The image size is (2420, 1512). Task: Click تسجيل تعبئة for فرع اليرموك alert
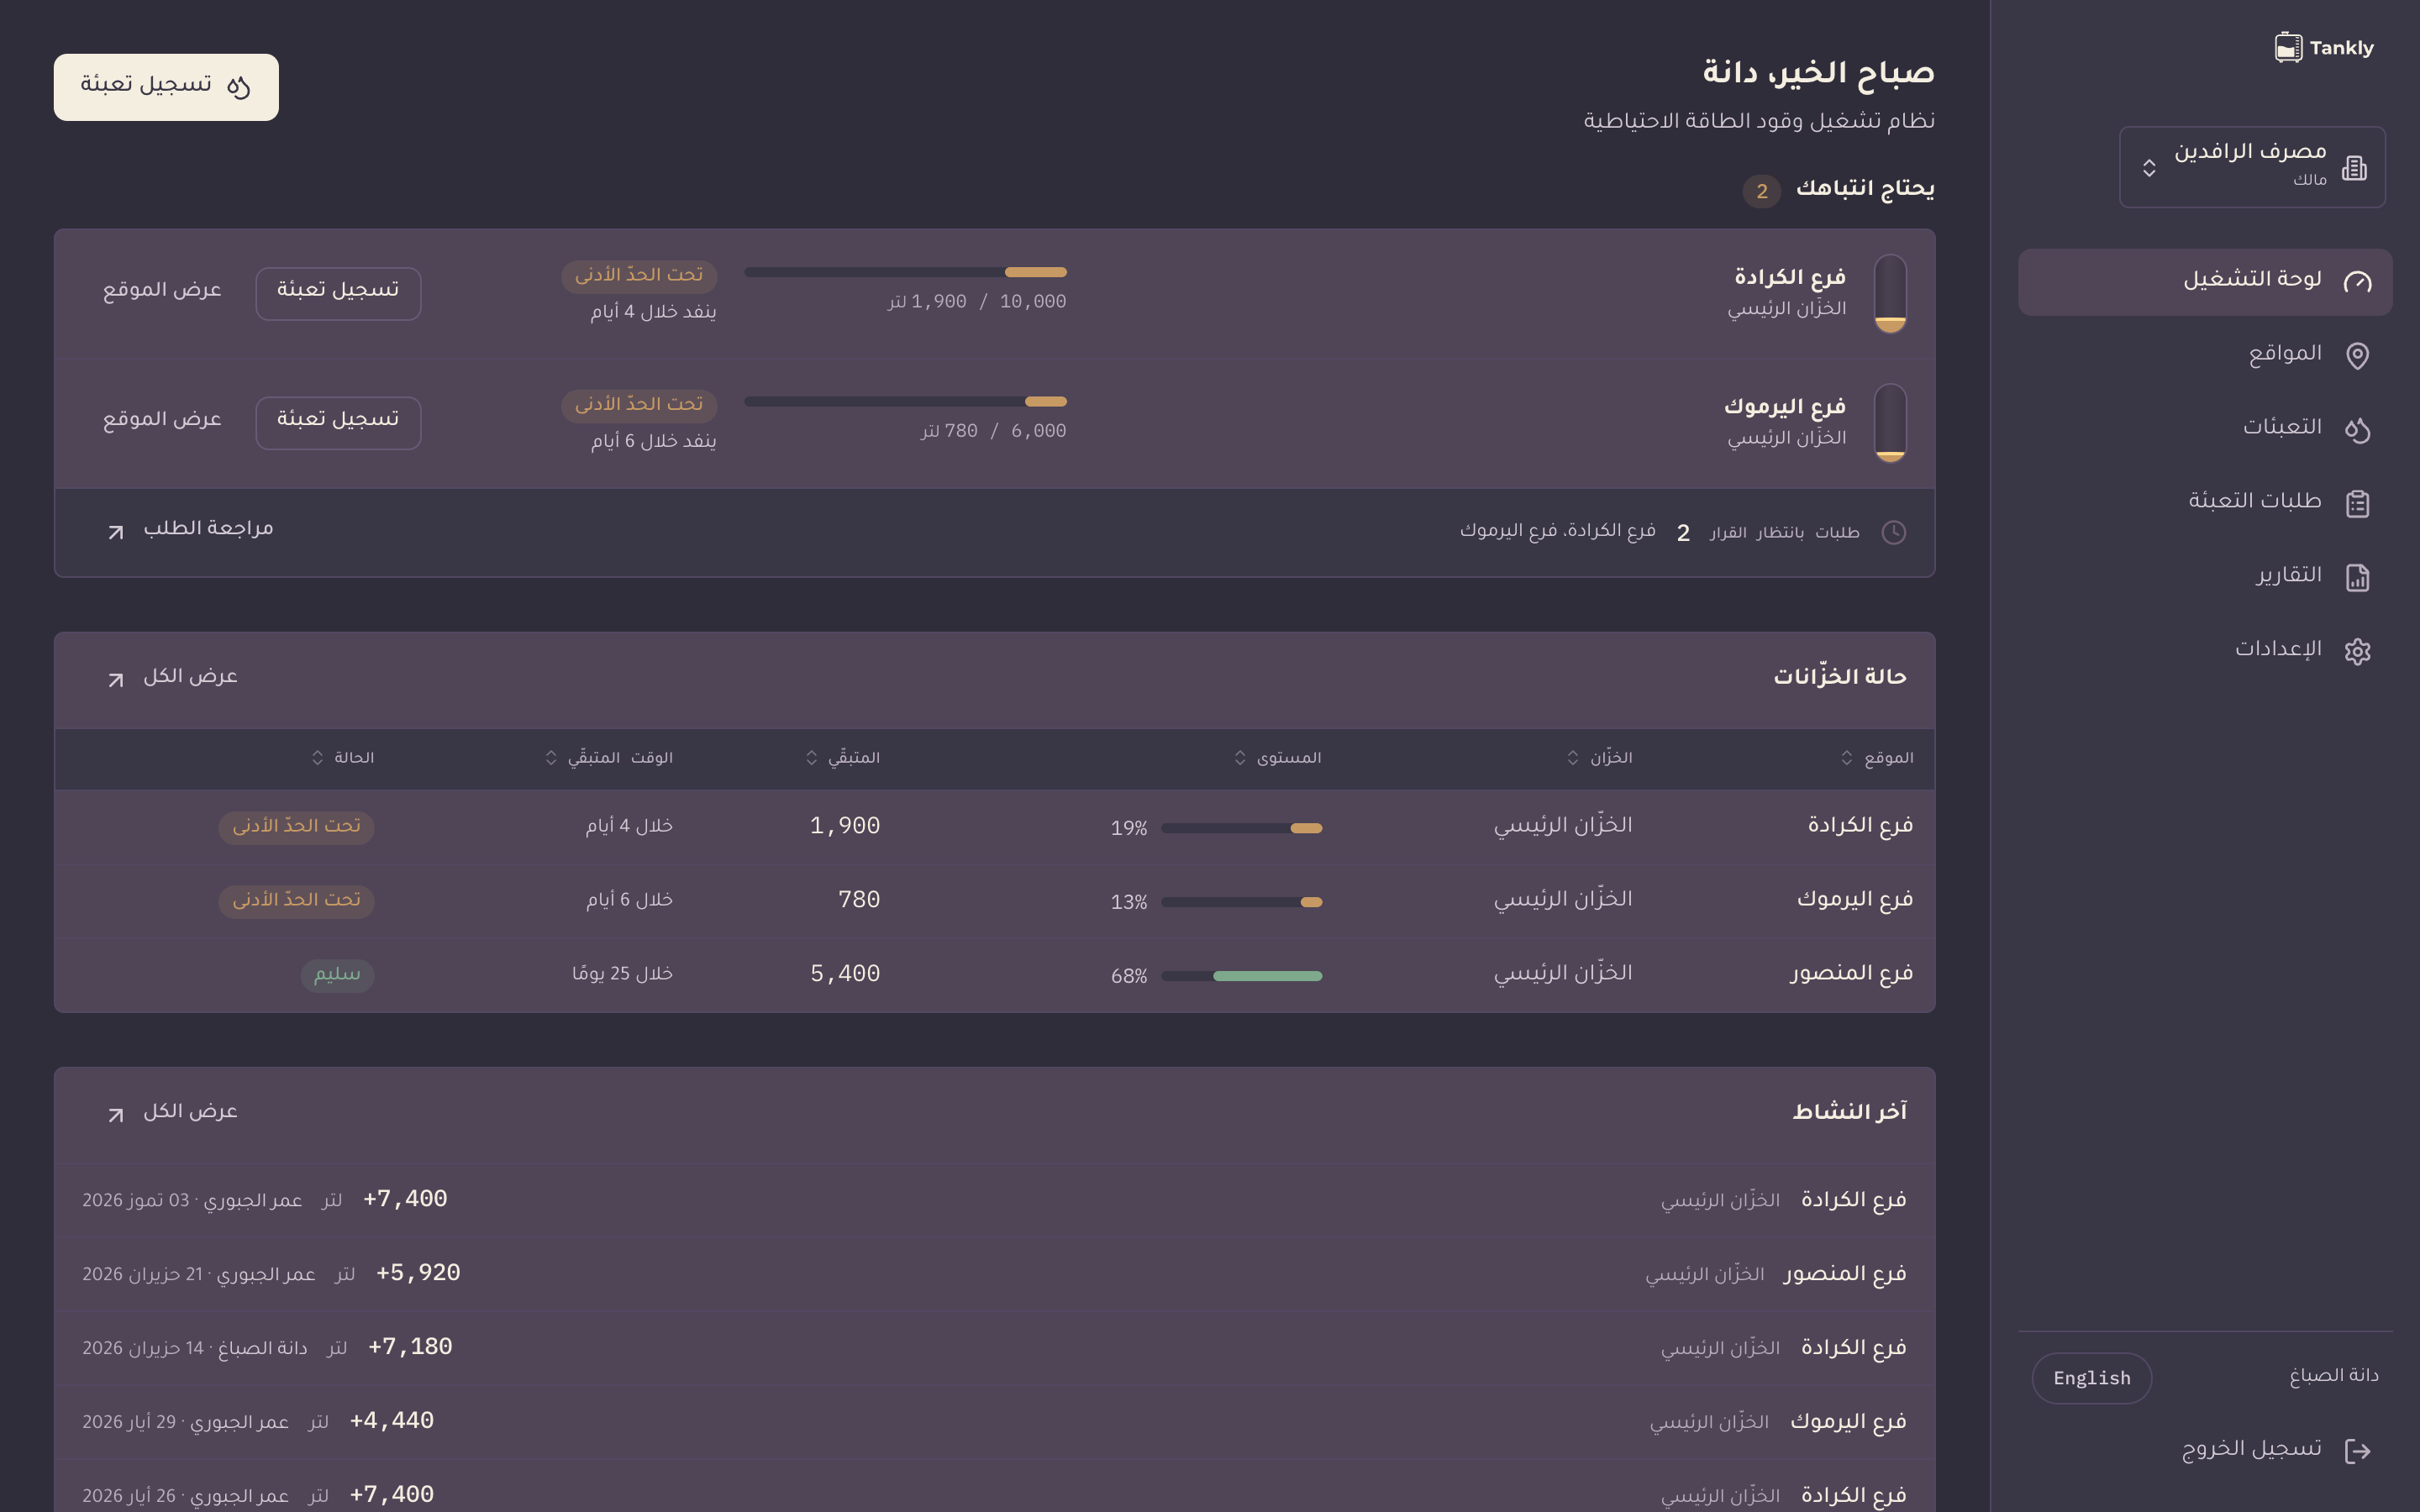[x=338, y=423]
